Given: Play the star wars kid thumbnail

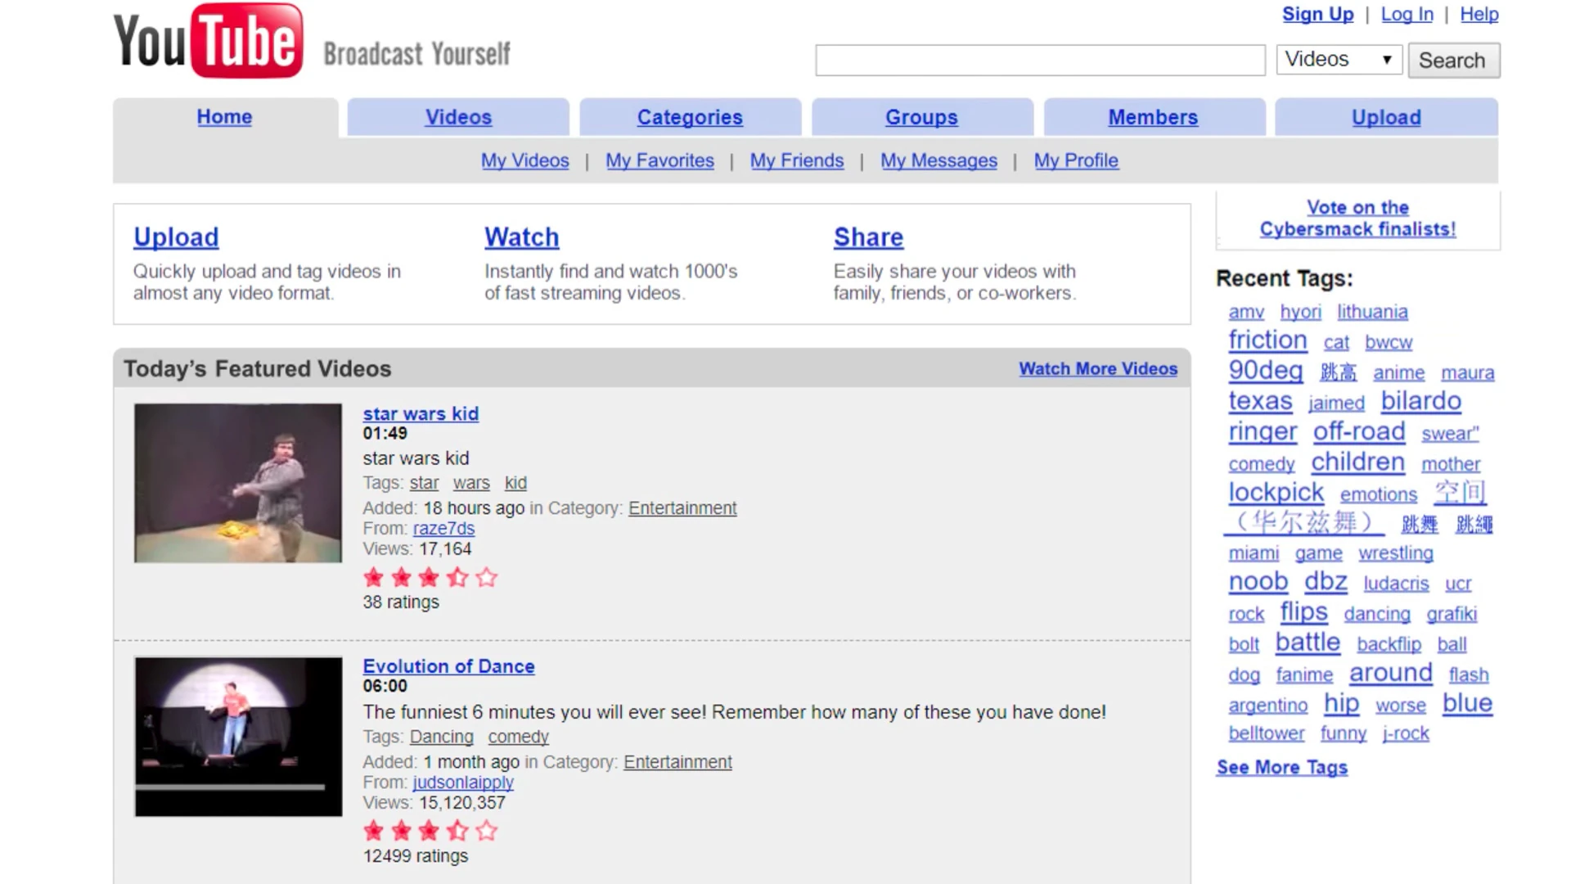Looking at the screenshot, I should point(238,483).
